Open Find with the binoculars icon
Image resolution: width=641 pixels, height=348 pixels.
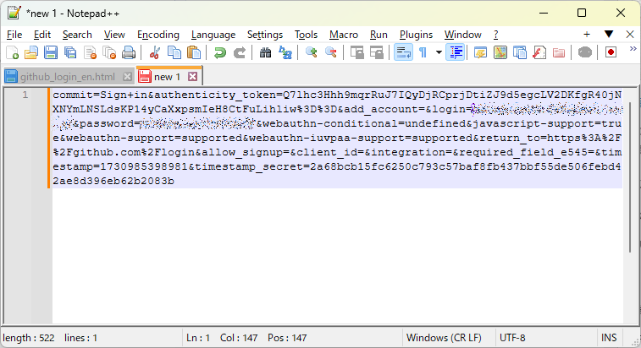click(x=265, y=52)
